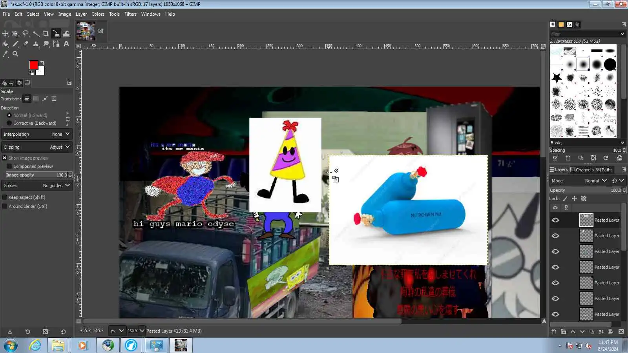Edit the selected brush
This screenshot has height=353, width=628.
pyautogui.click(x=555, y=158)
